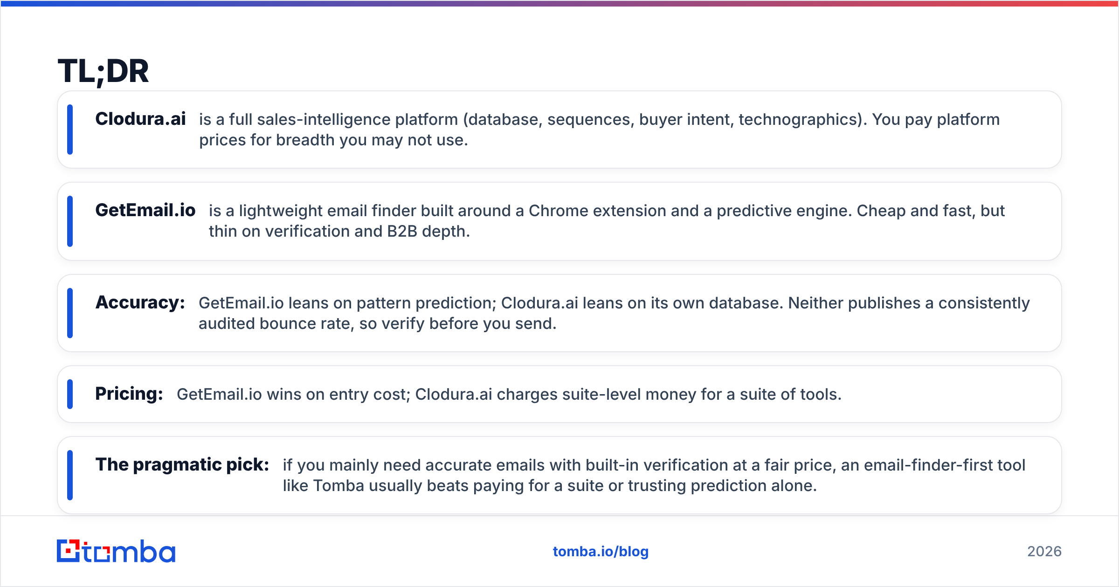This screenshot has height=587, width=1119.
Task: Click the Clodura.ai sales-intelligence description text
Action: click(599, 130)
